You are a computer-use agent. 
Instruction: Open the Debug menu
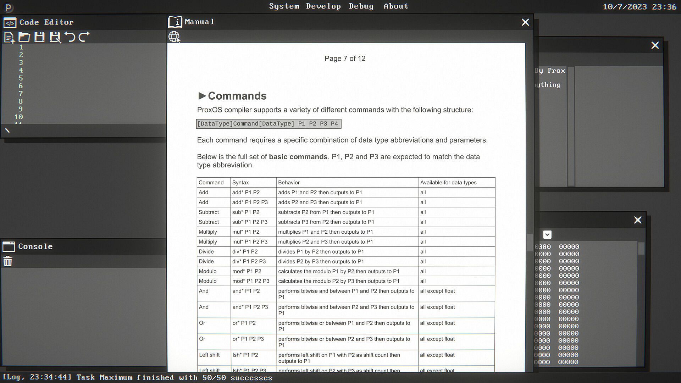(x=361, y=6)
